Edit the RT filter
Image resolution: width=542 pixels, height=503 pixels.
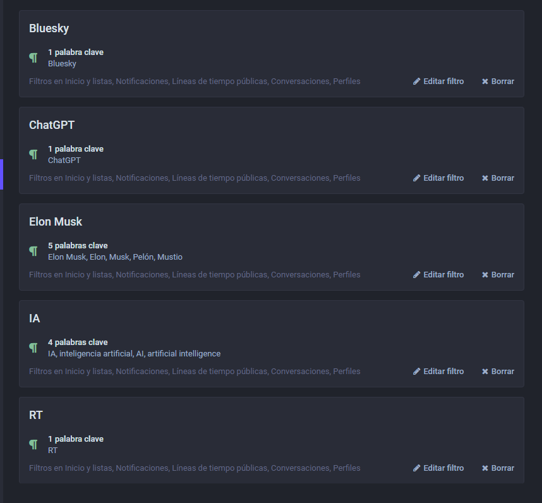click(x=438, y=468)
